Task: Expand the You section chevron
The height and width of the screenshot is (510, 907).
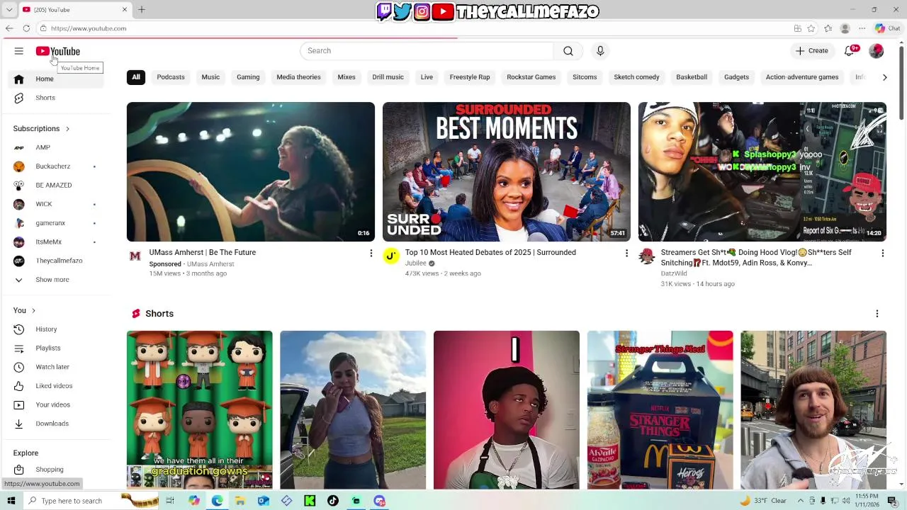Action: (x=33, y=311)
